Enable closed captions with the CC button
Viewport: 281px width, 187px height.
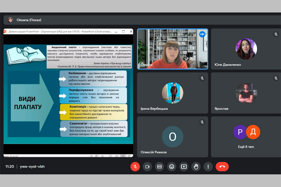(x=159, y=167)
